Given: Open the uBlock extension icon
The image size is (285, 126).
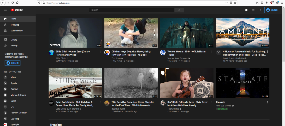Looking at the screenshot, I should click(x=272, y=3).
